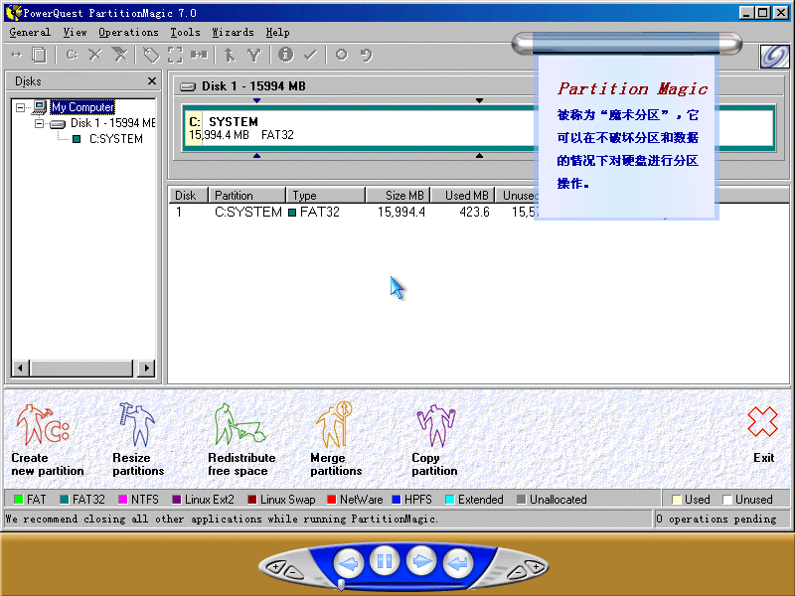Screen dimensions: 795x596
Task: Click the tutorial playback progress slider handle
Action: pos(341,585)
